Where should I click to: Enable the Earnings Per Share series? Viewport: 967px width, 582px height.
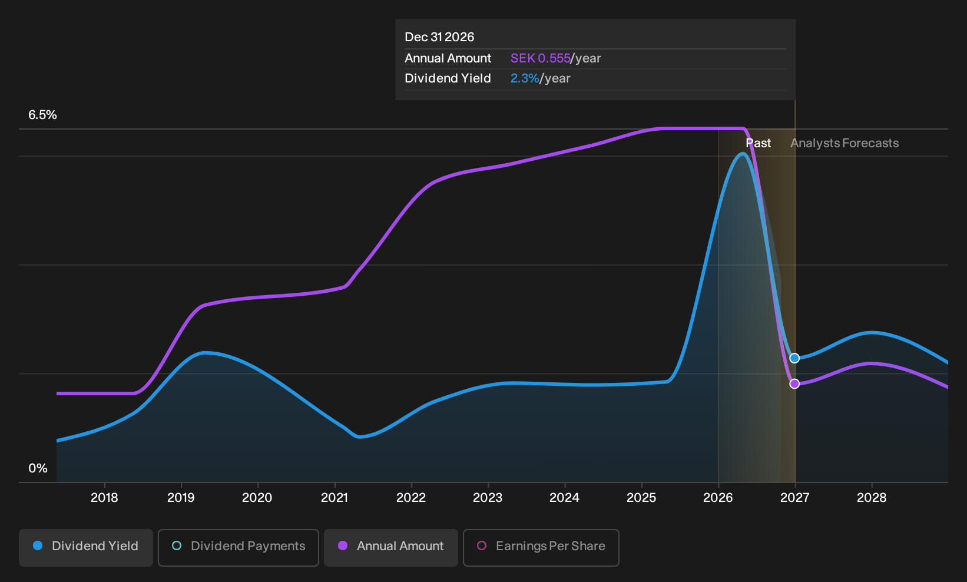tap(541, 548)
